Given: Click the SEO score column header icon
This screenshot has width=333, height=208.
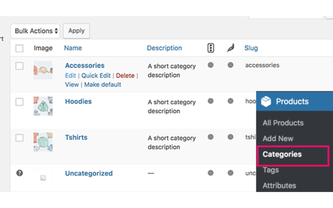Looking at the screenshot, I should [210, 48].
